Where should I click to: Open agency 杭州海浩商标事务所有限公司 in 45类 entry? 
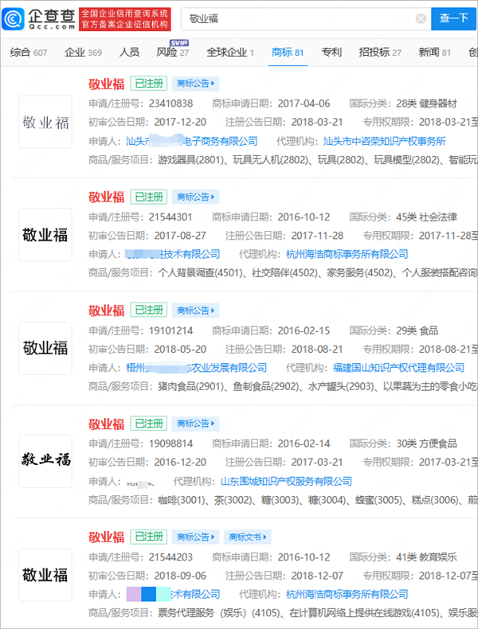click(347, 254)
